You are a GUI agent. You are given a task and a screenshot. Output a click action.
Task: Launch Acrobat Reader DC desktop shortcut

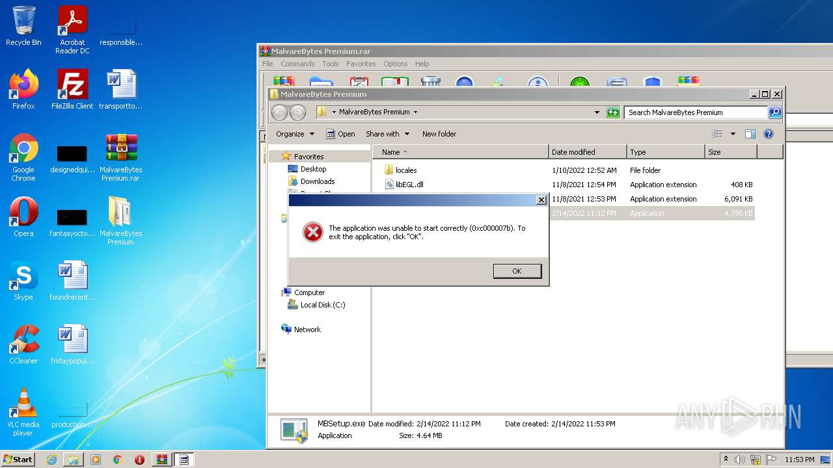click(x=72, y=30)
